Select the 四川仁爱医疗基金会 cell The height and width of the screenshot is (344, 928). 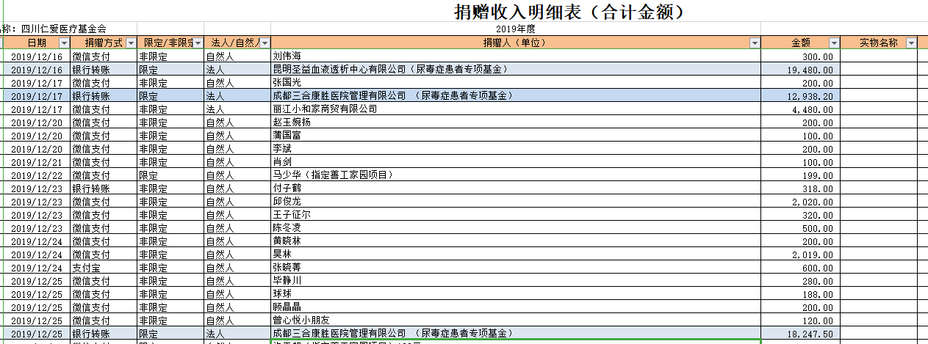point(66,29)
